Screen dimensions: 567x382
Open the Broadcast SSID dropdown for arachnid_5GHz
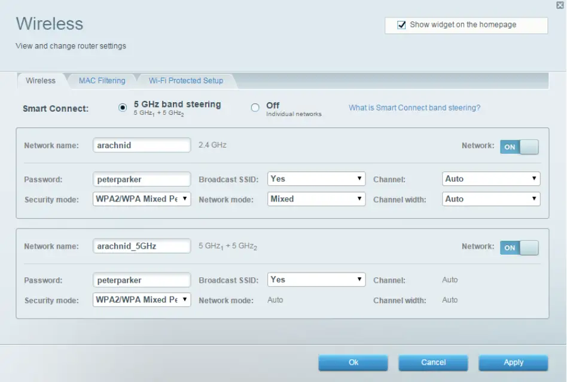[x=316, y=279]
